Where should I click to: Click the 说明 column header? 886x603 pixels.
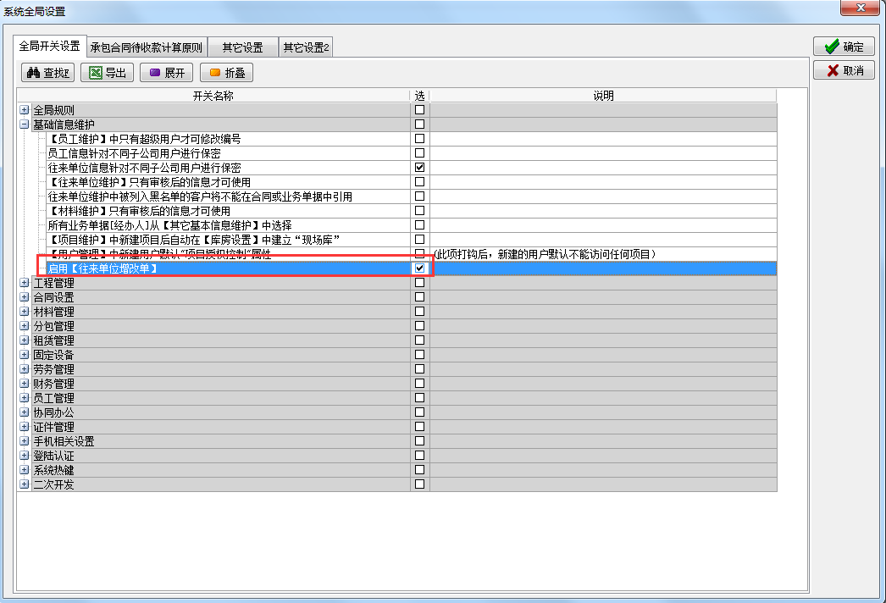602,96
